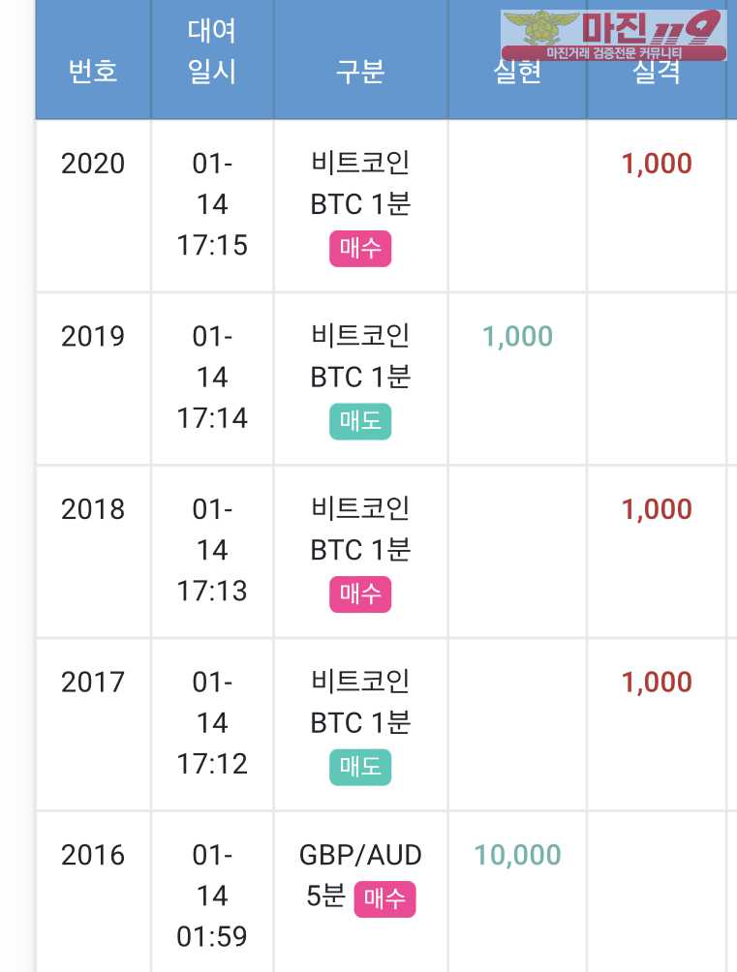Select order number 2019
Image resolution: width=737 pixels, height=972 pixels.
(x=93, y=336)
